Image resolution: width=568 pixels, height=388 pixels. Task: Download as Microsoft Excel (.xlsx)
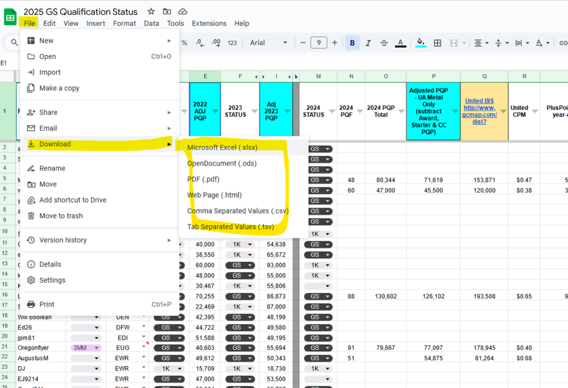tap(222, 147)
